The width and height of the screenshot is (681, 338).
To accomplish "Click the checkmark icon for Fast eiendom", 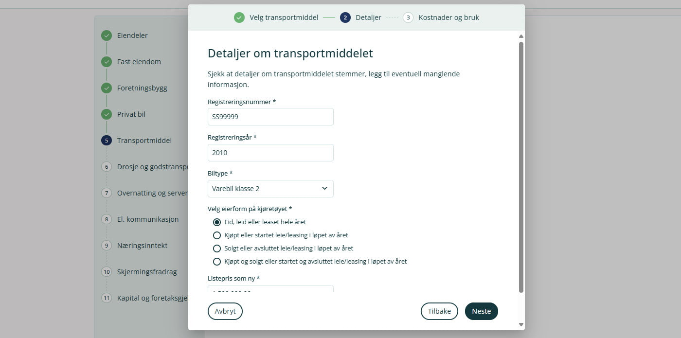I will pos(107,62).
